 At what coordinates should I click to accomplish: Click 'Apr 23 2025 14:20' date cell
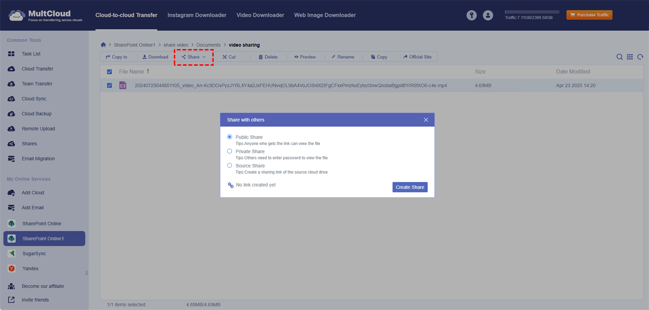576,86
